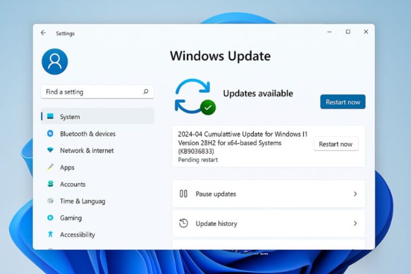Click the Settings window title
Viewport: 411px width, 274px height.
[65, 33]
